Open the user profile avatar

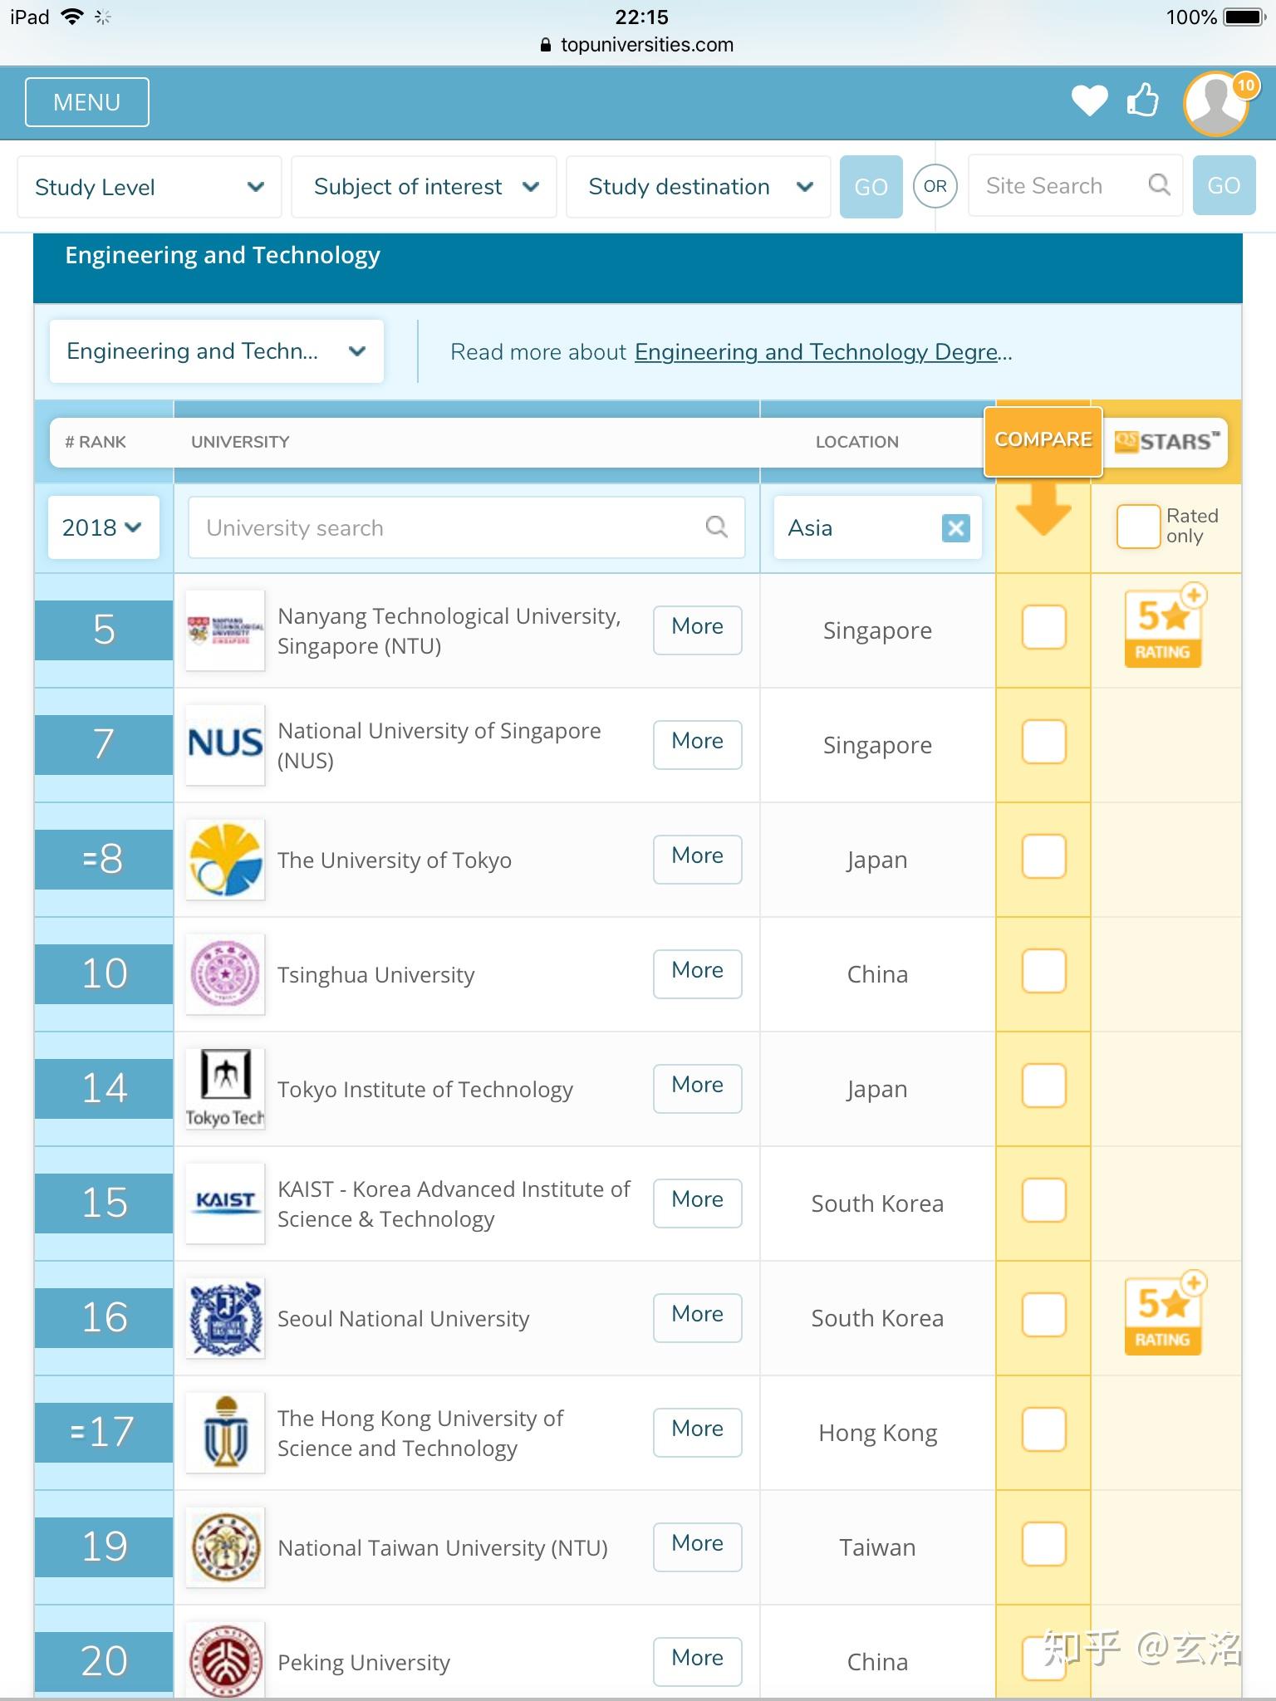tap(1217, 103)
